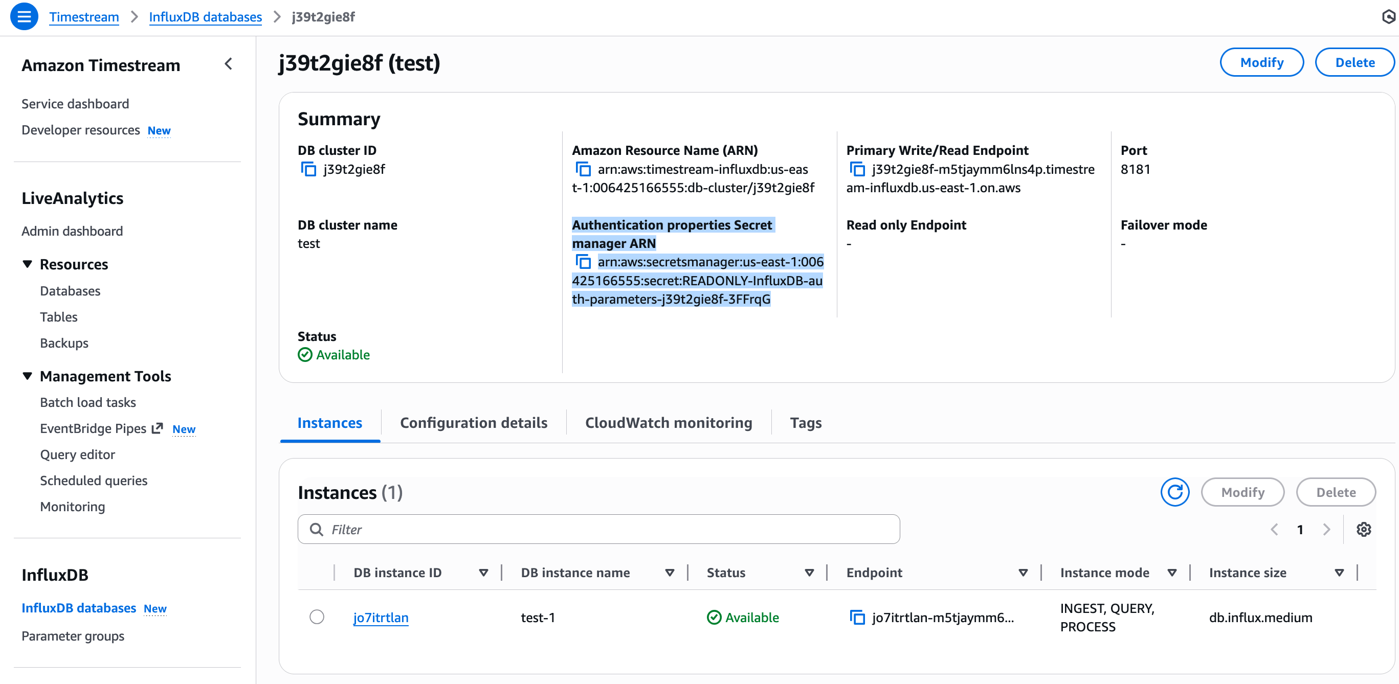Copy the DB cluster ID value
Image resolution: width=1399 pixels, height=684 pixels.
pos(308,169)
